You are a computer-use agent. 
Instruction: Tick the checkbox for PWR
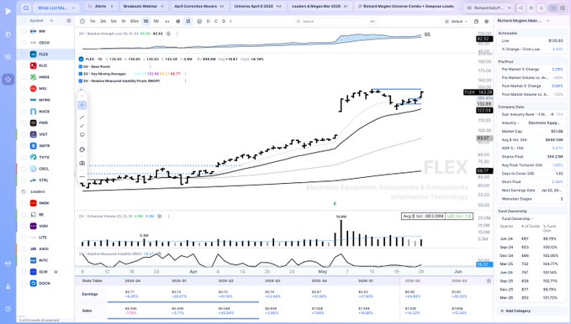(x=24, y=123)
